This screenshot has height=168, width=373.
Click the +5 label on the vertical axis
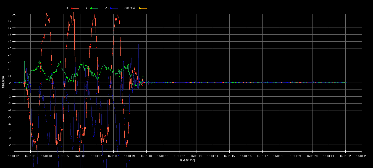click(9, 48)
